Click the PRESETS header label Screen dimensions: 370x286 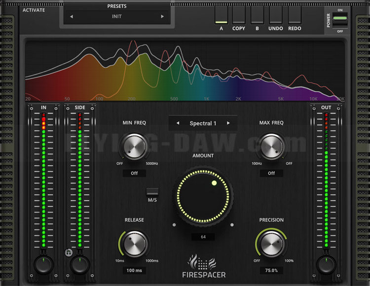117,6
